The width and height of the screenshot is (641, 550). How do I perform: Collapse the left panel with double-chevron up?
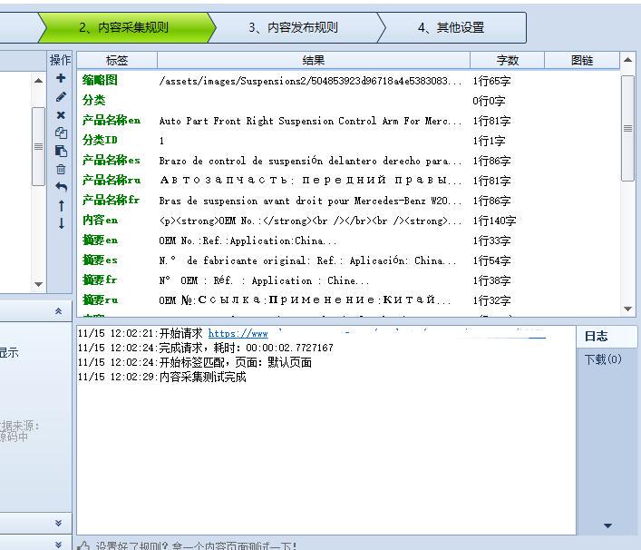click(x=59, y=311)
